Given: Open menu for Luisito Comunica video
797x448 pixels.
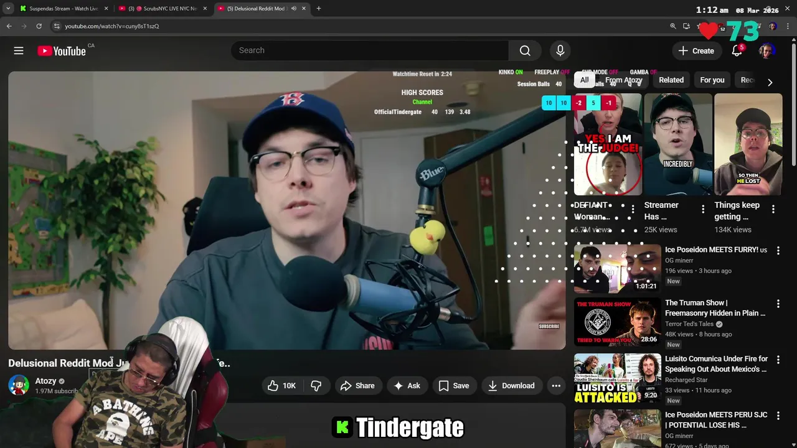Looking at the screenshot, I should [x=778, y=360].
